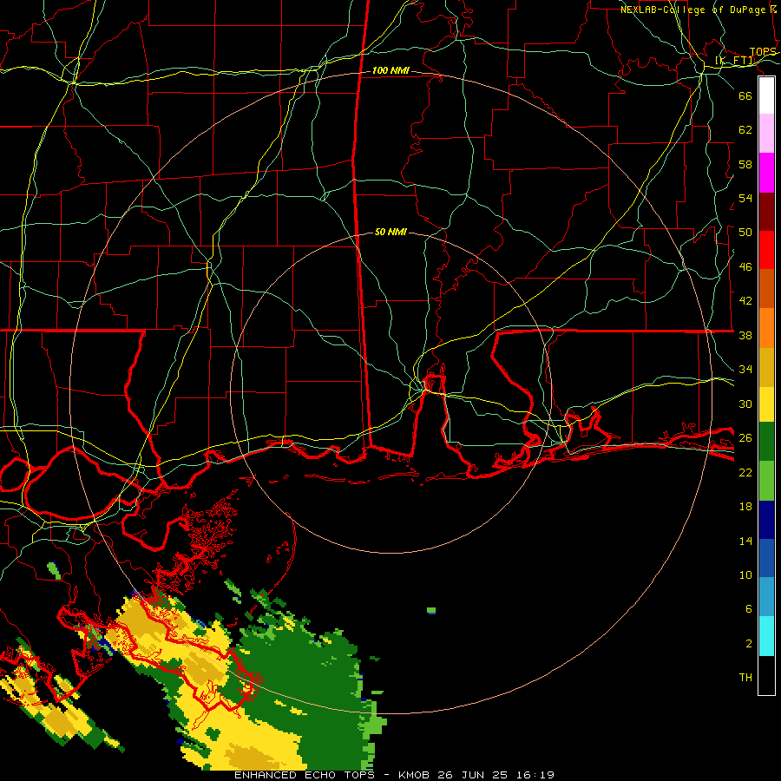Click the legend value 30
Image resolution: width=781 pixels, height=781 pixels.
coord(745,404)
